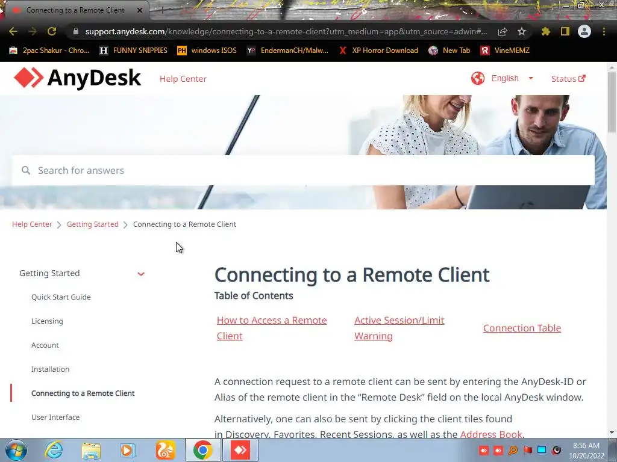Jump to How to Access a Remote Client

(x=272, y=328)
